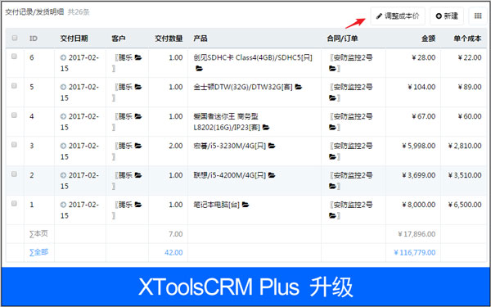The height and width of the screenshot is (307, 491).
Task: Click folder icon after 宏碁/i5-3230M/4G product
Action: point(272,146)
